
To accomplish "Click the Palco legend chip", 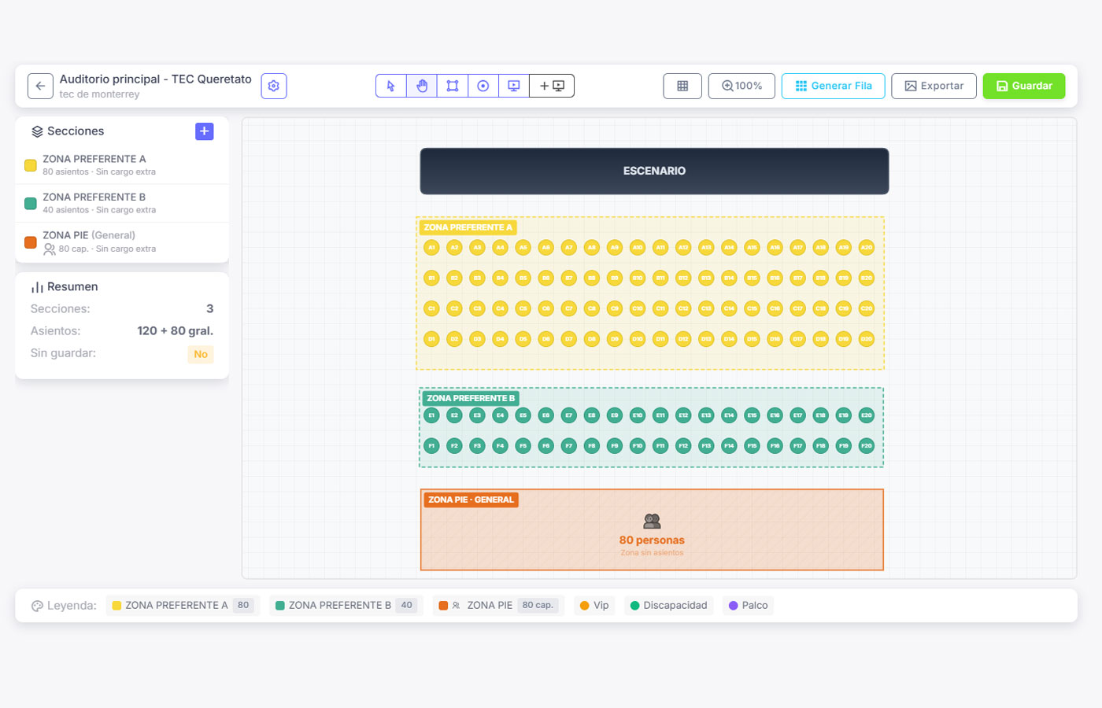I will 749,606.
